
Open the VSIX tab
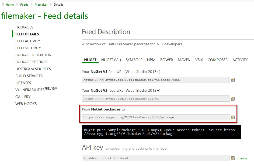[x=199, y=60]
